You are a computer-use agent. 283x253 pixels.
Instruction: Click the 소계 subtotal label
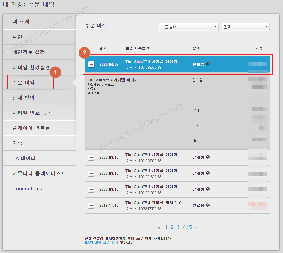(196, 110)
